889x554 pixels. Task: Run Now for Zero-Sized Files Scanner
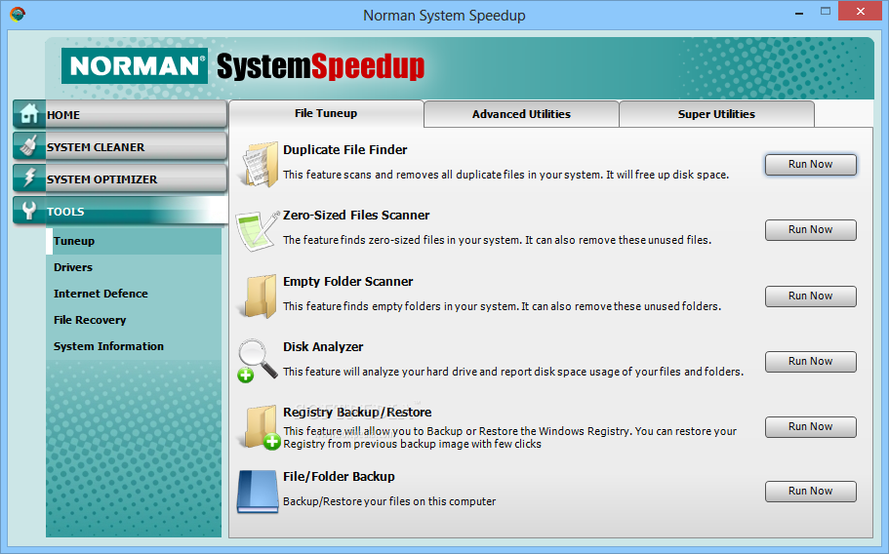click(x=810, y=230)
